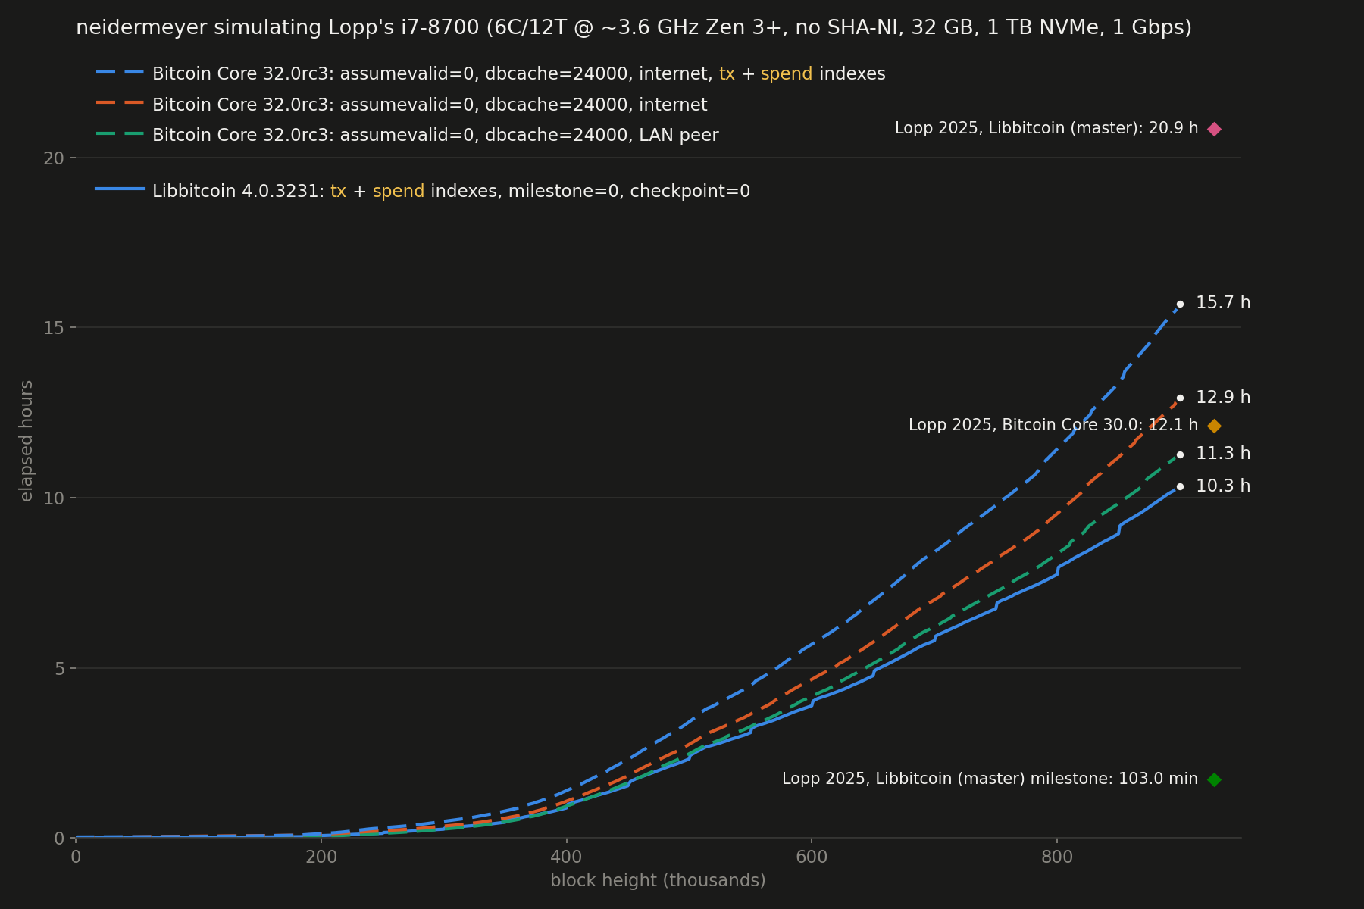Click the white endpoint dot beside 11.3 h
Viewport: 1364px width, 909px height.
click(x=1180, y=454)
